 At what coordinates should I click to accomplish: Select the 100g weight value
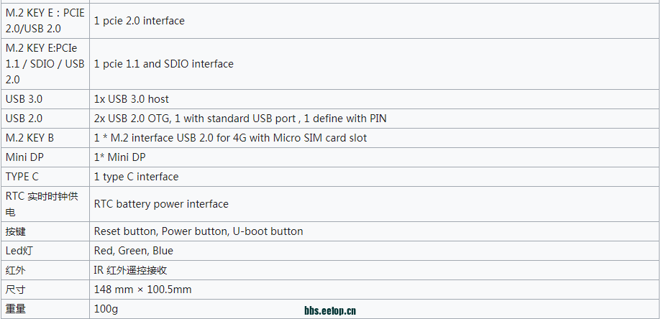[106, 310]
